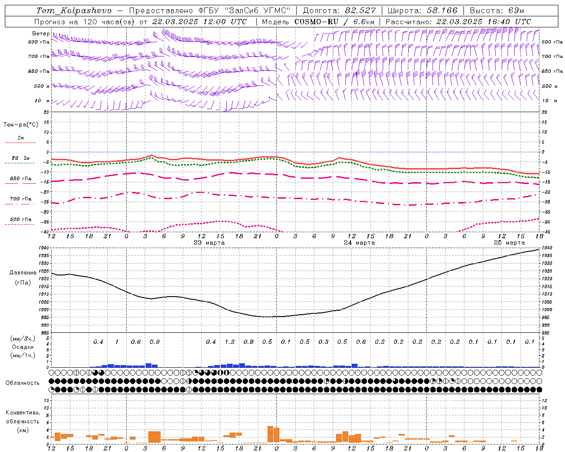This screenshot has height=452, width=565.
Task: Click the 24 марта date label
Action: (x=359, y=243)
